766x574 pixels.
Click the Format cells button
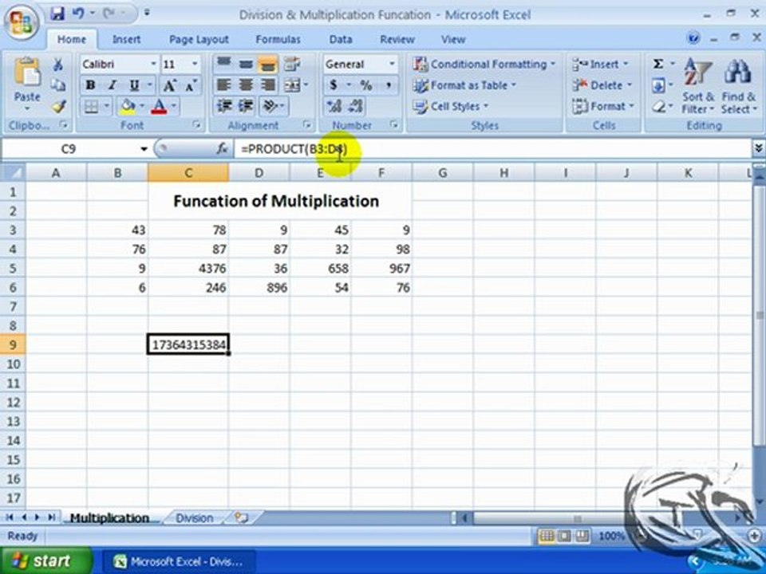coord(603,106)
